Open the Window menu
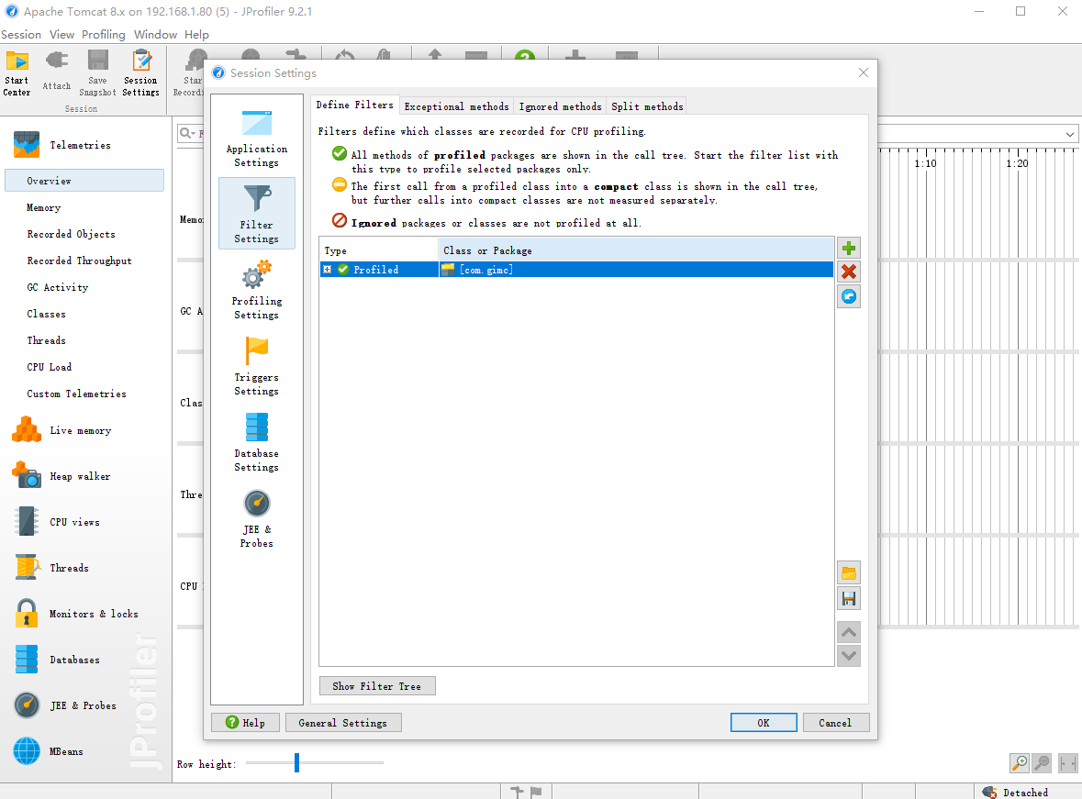Screen dimensions: 1082x799 click(x=155, y=35)
